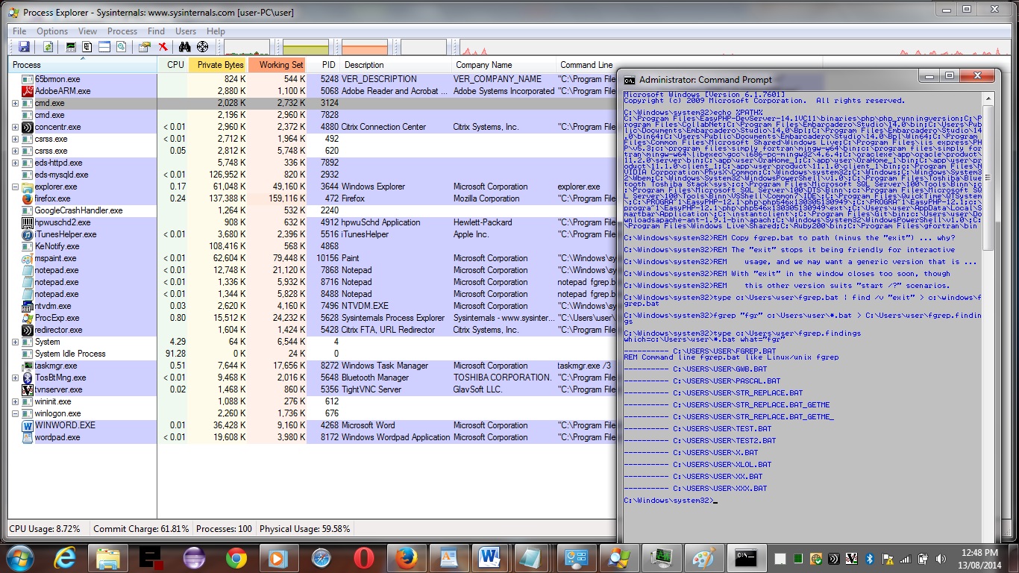Open the View menu
Image resolution: width=1019 pixels, height=573 pixels.
88,31
